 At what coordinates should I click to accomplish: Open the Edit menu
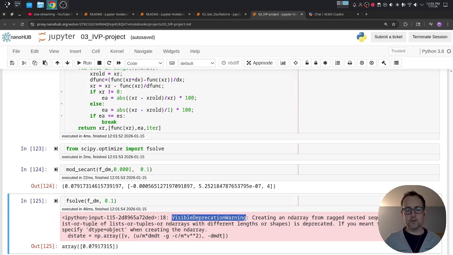pyautogui.click(x=34, y=51)
